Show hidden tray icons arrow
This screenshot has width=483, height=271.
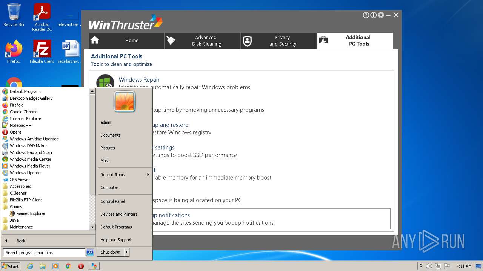pos(421,266)
